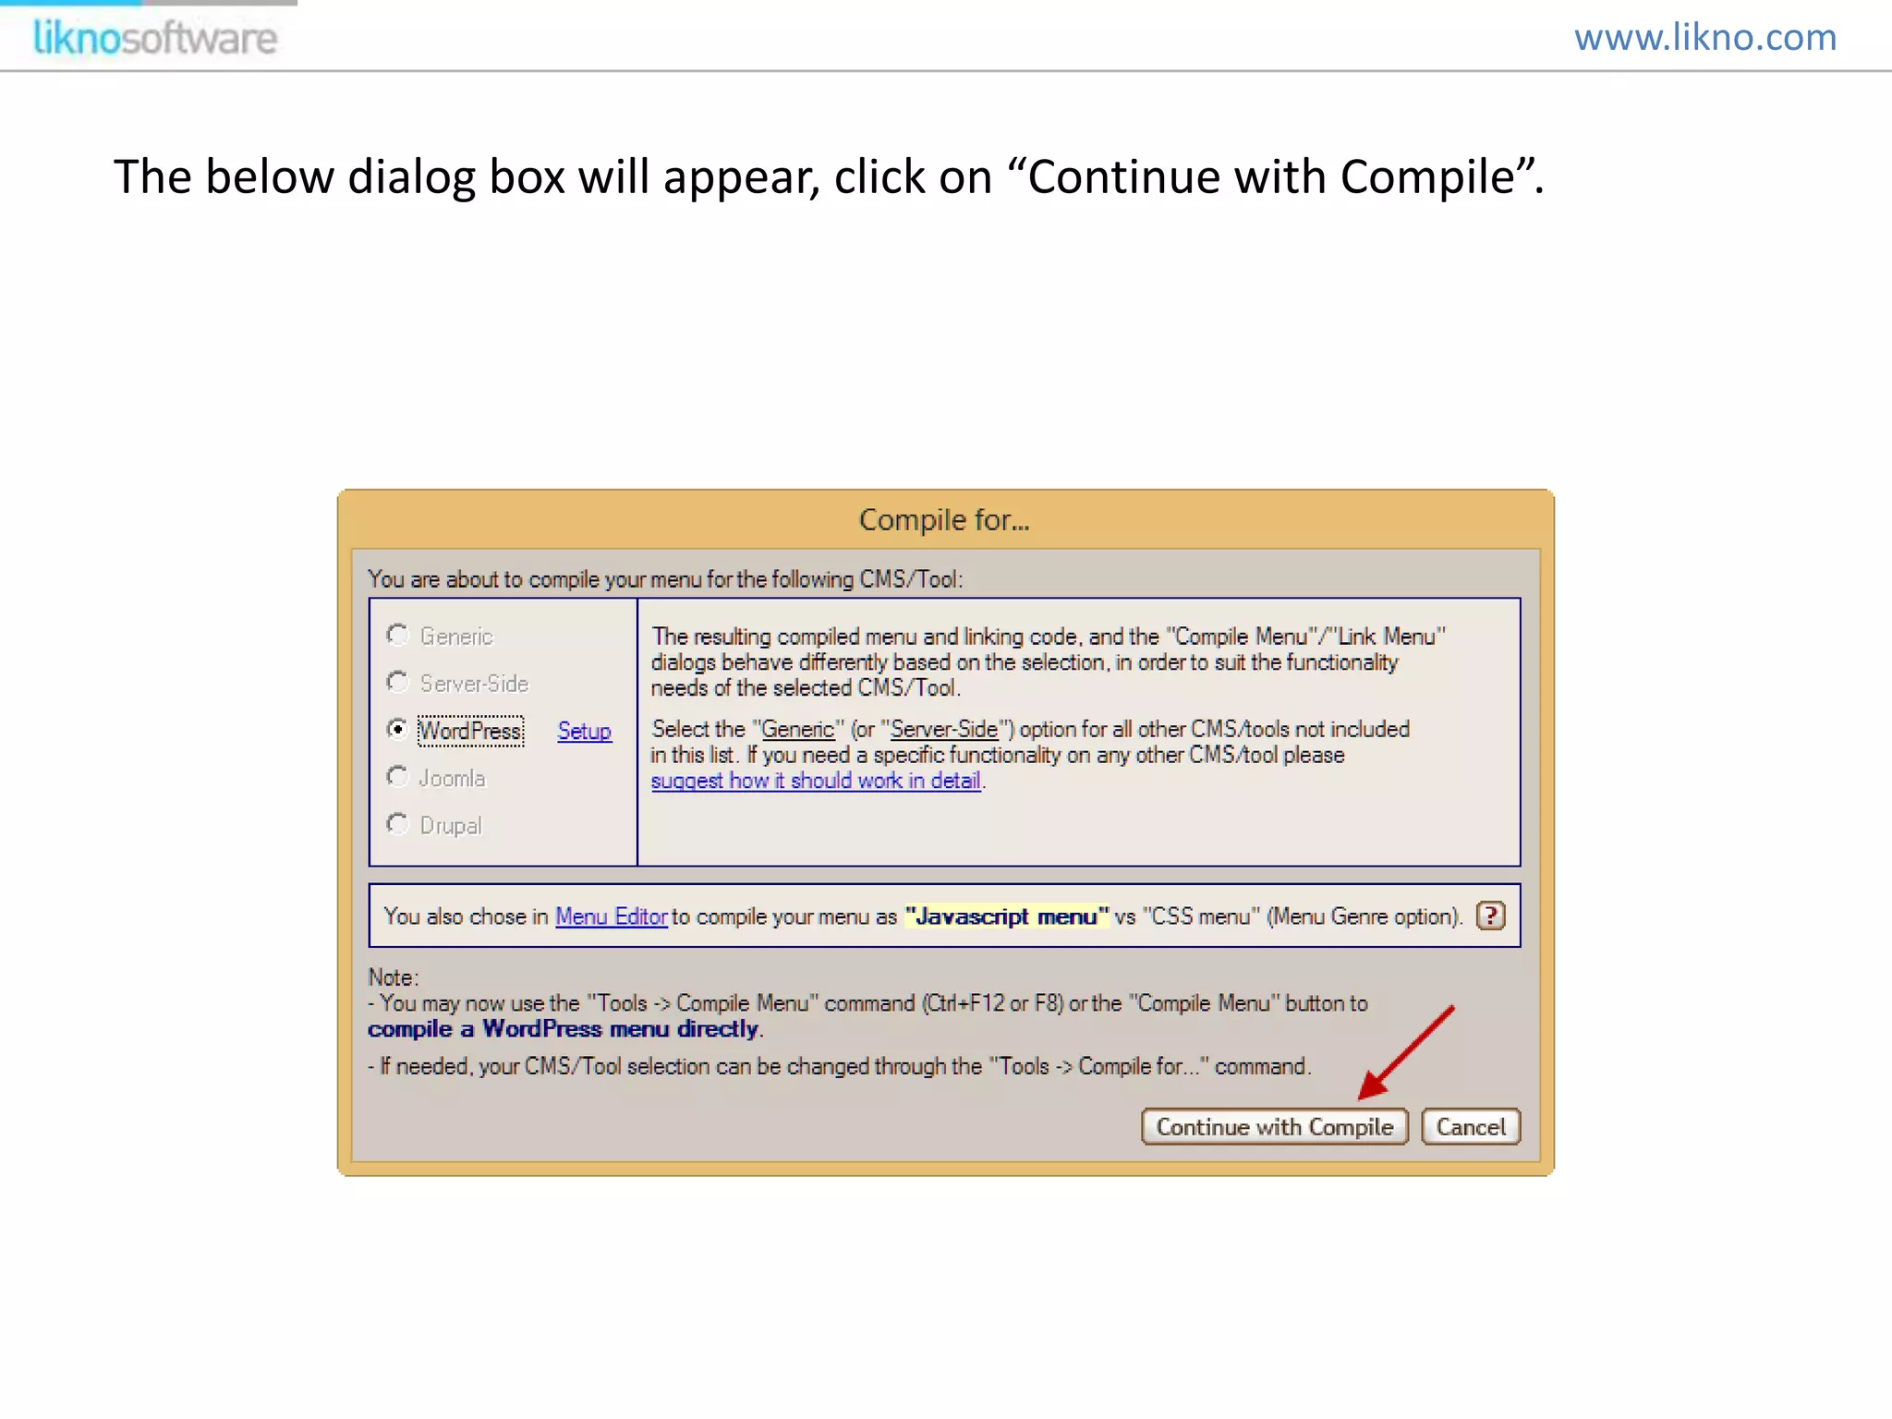Click the liknosoftware logo

pos(154,38)
